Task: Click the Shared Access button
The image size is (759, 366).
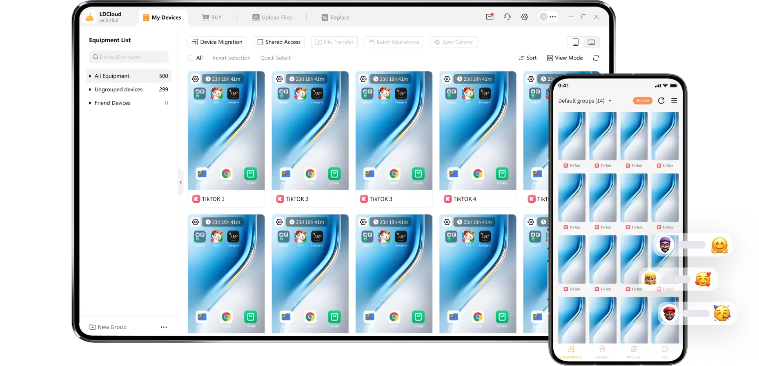Action: pos(279,42)
